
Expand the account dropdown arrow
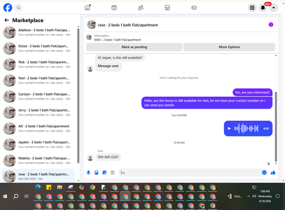click(274, 7)
